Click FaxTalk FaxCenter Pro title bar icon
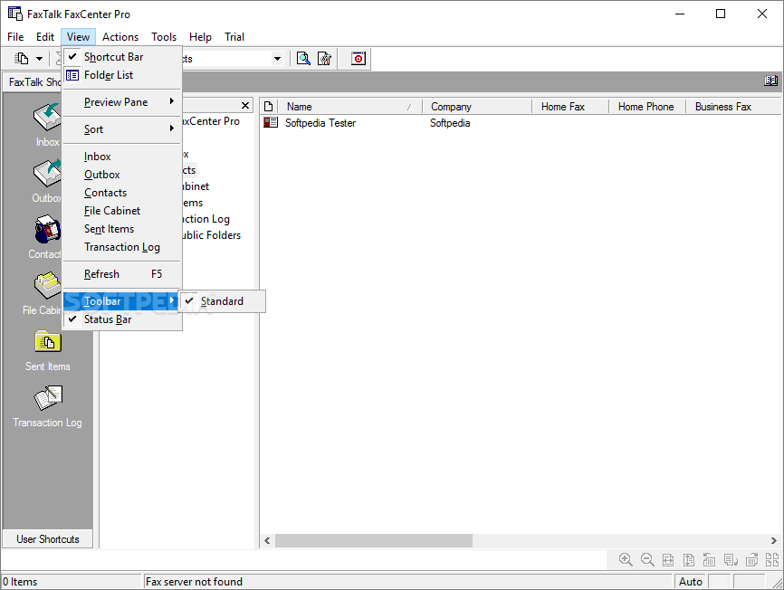Image resolution: width=784 pixels, height=590 pixels. (15, 14)
